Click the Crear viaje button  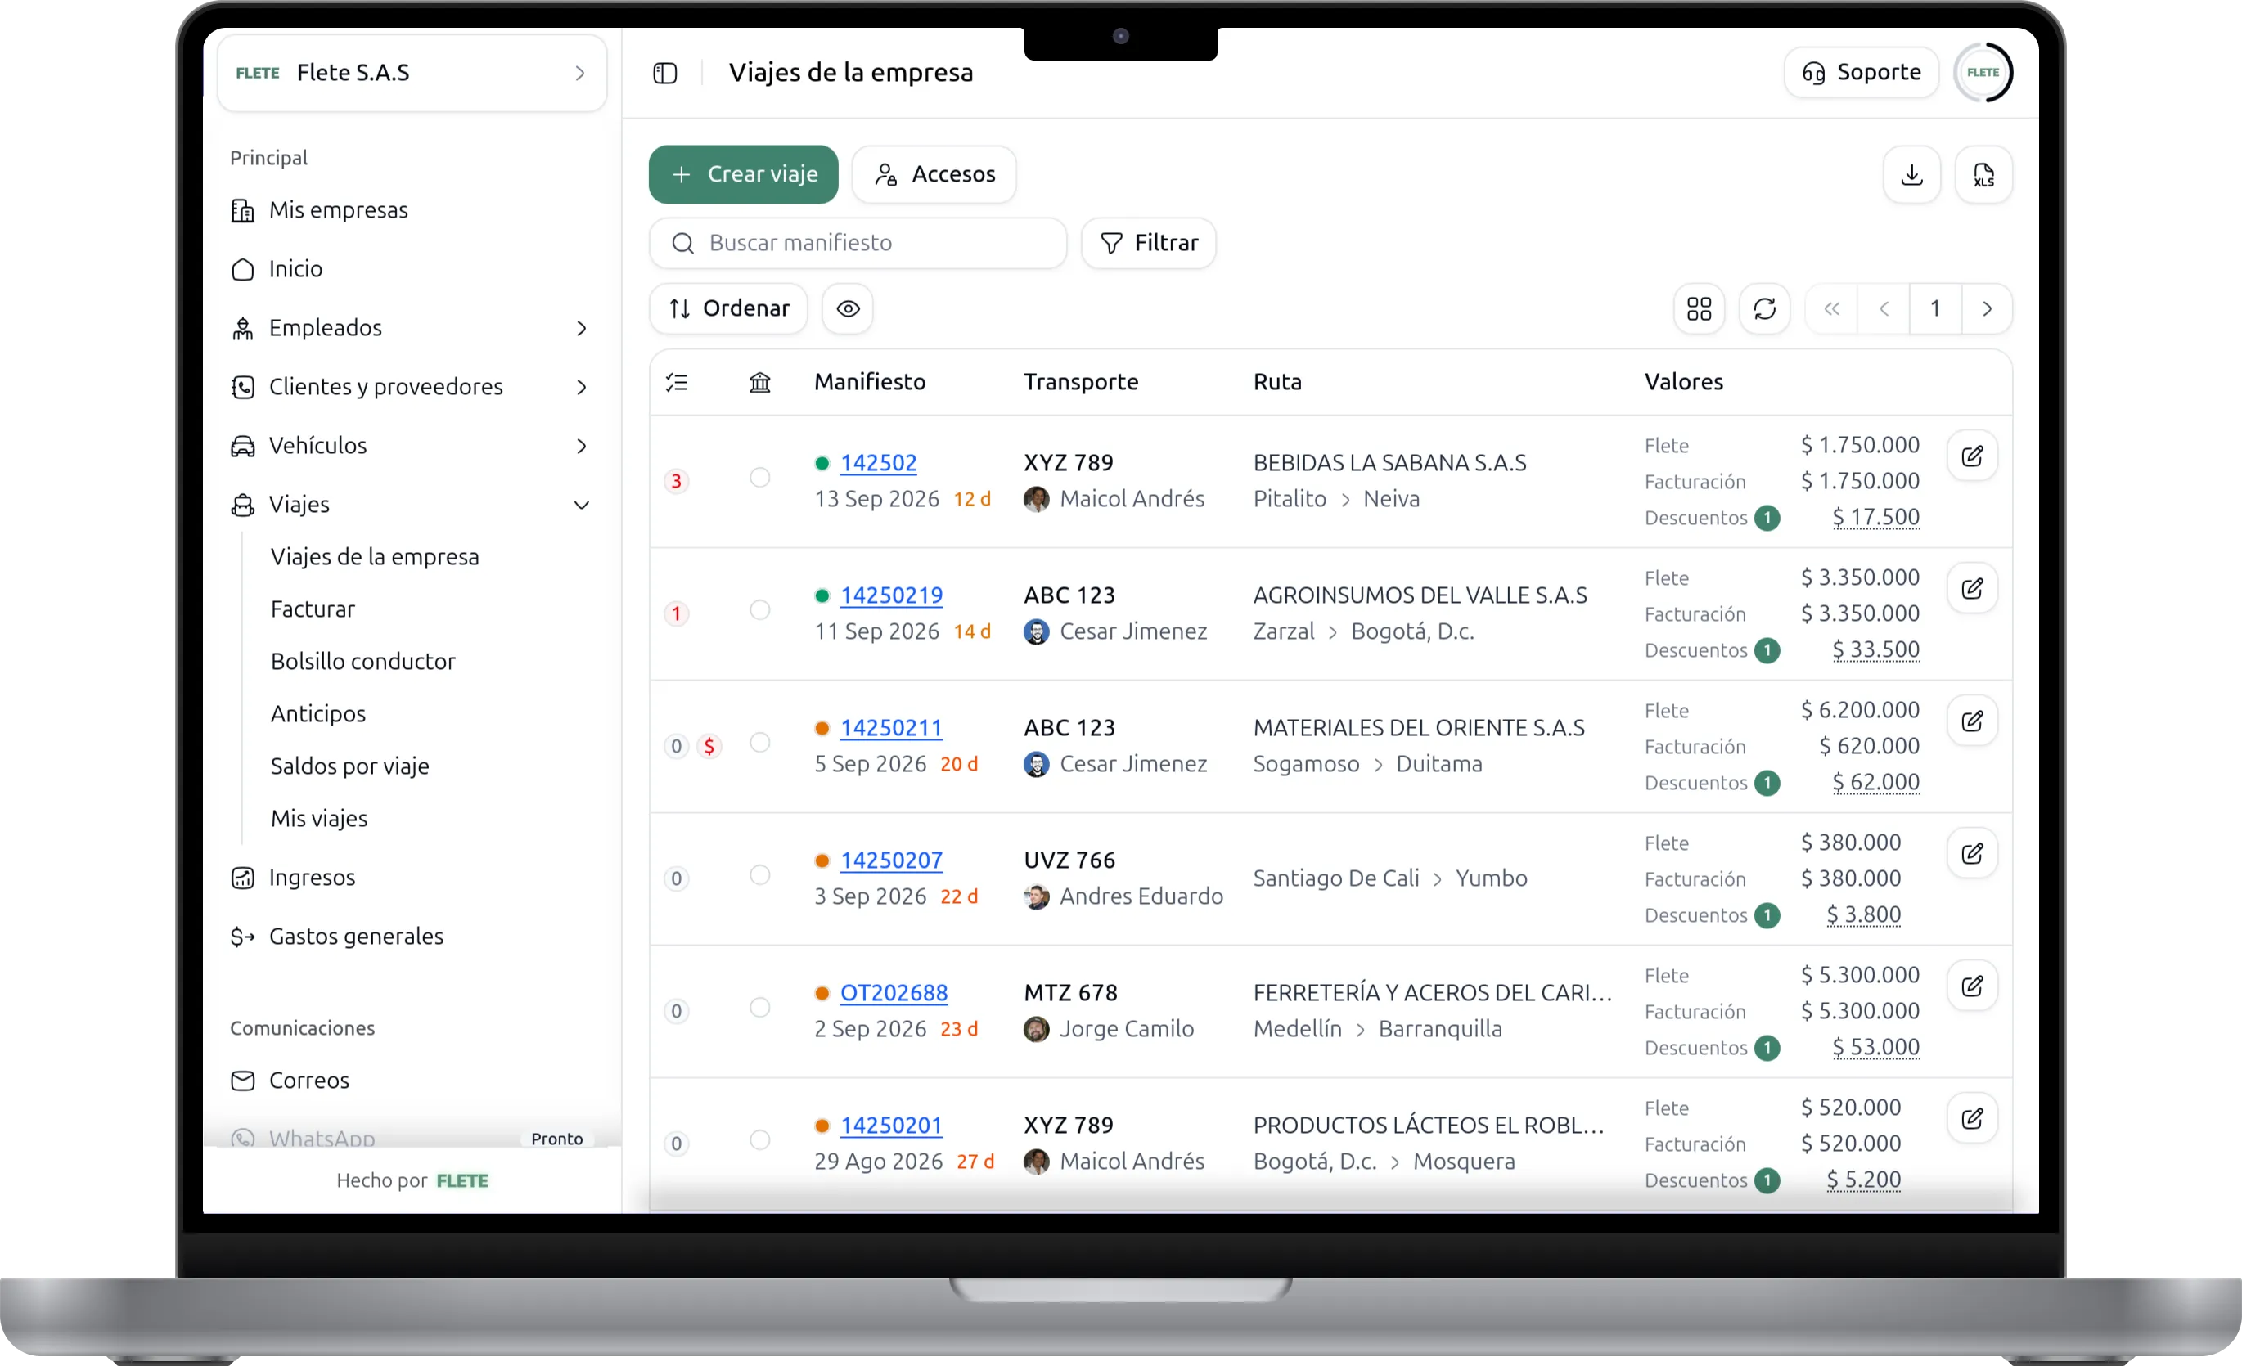[744, 174]
